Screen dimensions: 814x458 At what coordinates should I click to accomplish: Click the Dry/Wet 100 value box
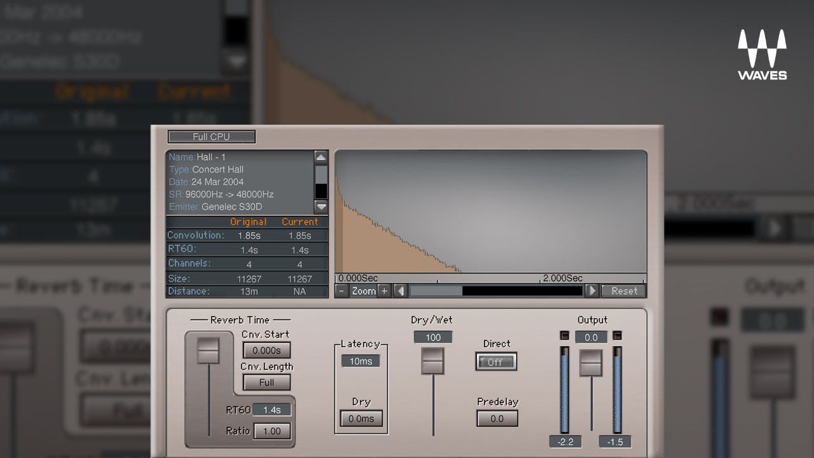pyautogui.click(x=432, y=337)
